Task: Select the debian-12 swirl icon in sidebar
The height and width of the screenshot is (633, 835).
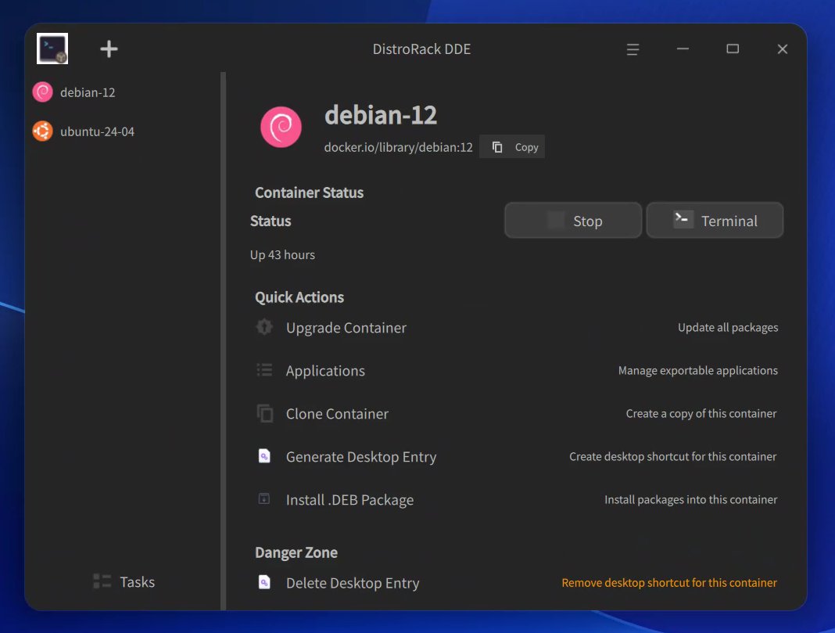Action: [x=42, y=92]
